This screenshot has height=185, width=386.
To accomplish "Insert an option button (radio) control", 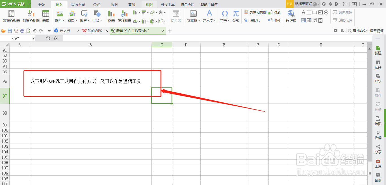I will point(326,12).
